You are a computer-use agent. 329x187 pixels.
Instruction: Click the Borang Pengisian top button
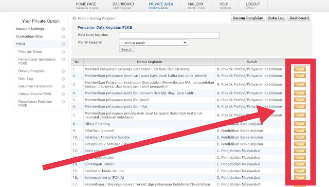coord(248,18)
